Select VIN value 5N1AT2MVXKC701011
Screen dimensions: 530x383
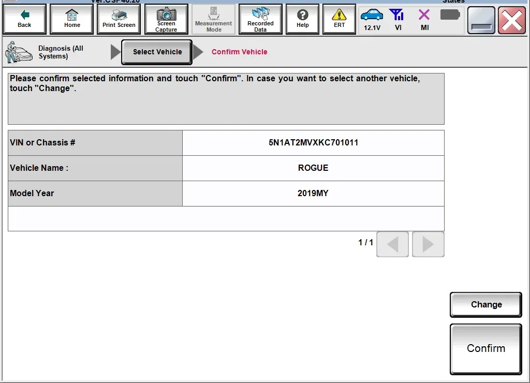[313, 143]
